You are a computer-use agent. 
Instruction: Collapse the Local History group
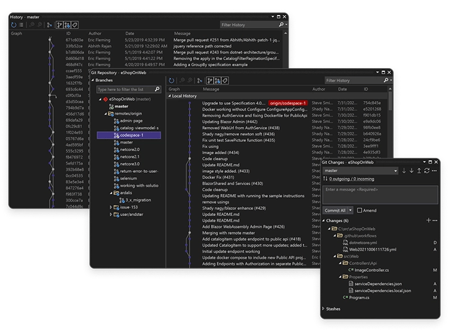(170, 96)
